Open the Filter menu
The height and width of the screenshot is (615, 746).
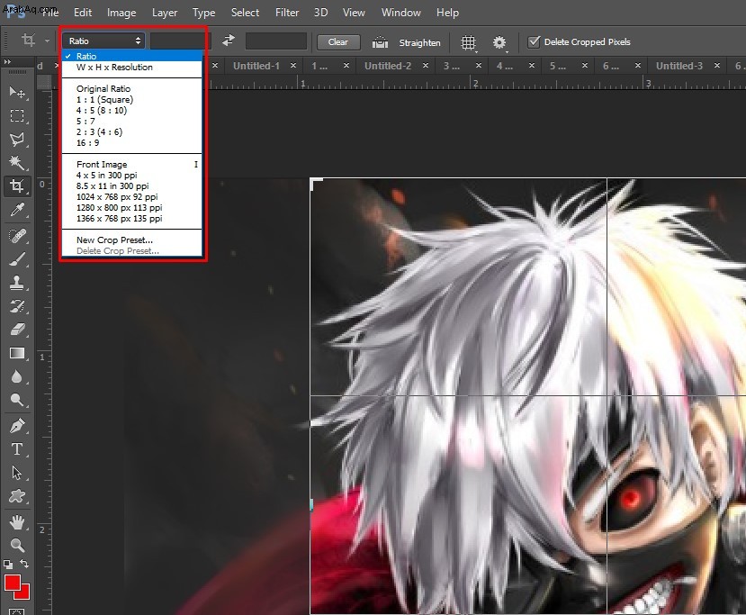tap(287, 13)
